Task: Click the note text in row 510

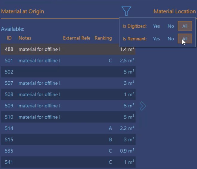Action: tap(39, 117)
